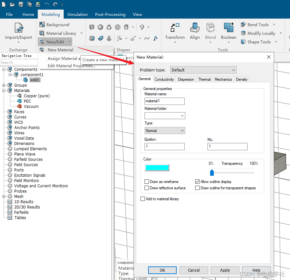Click the Redo arrow icon
The width and height of the screenshot is (290, 280).
click(x=55, y=4)
